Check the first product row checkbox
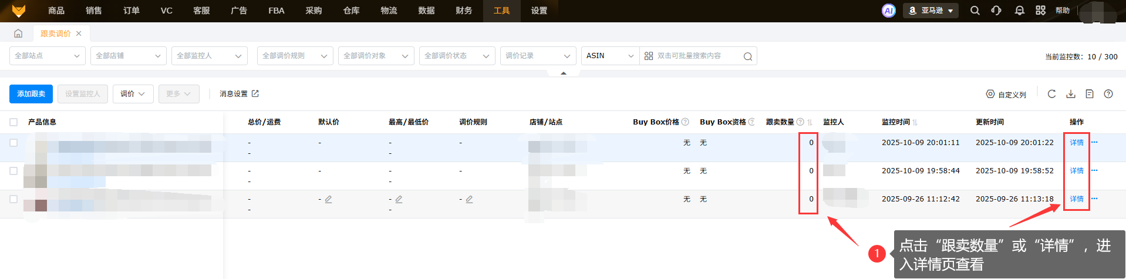1126x279 pixels. click(14, 143)
